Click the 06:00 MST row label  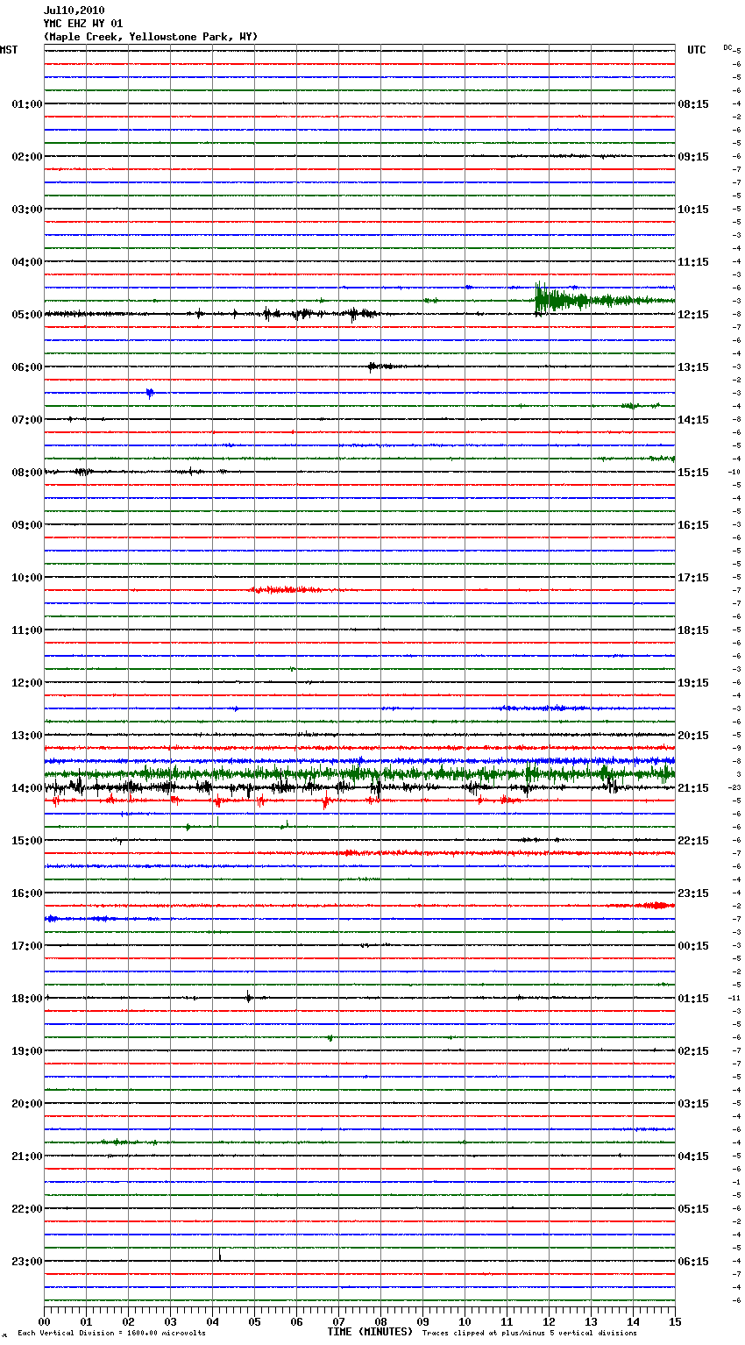coord(27,367)
